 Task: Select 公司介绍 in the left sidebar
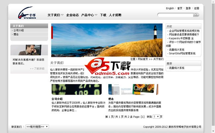point(19,30)
